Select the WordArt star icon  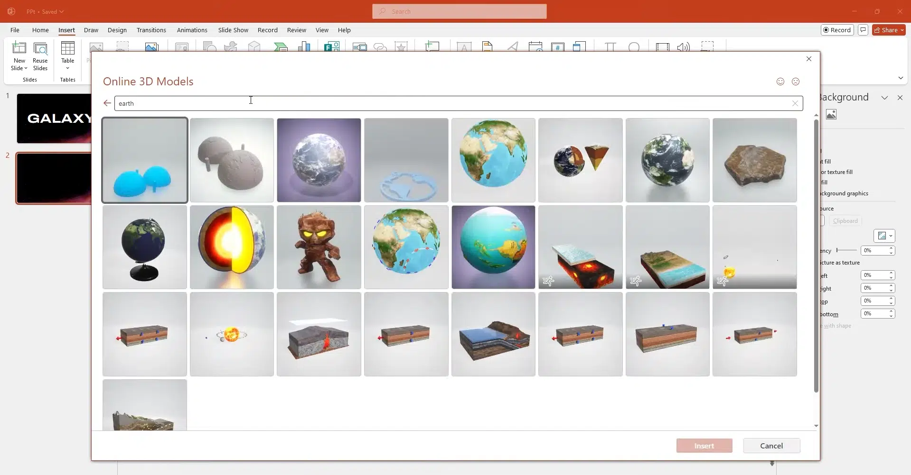(402, 46)
